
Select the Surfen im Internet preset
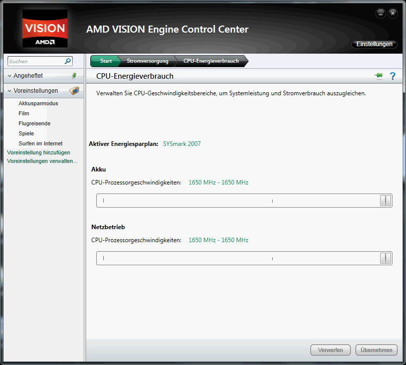(x=41, y=143)
